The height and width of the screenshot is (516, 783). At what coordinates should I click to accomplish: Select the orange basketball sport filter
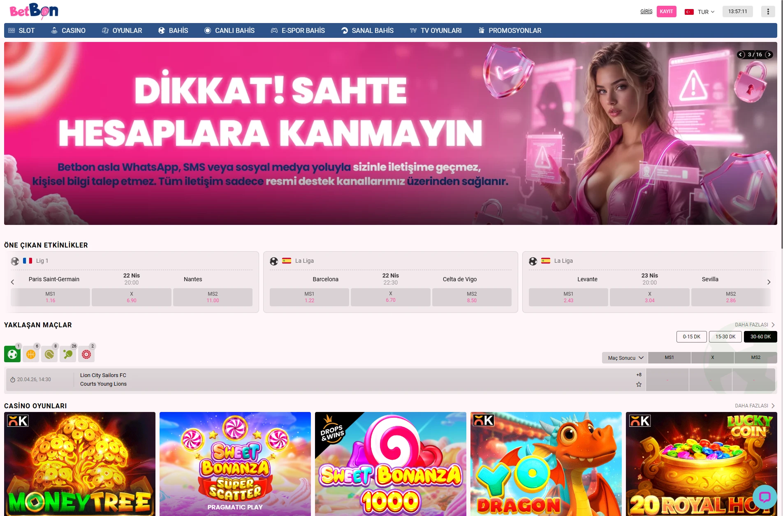(x=31, y=354)
